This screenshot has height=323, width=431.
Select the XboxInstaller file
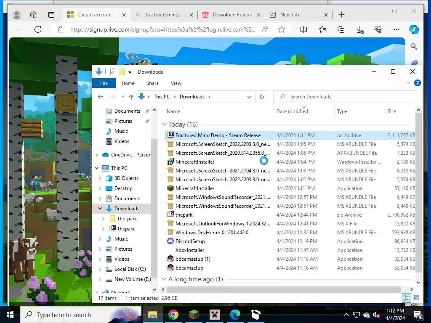290,250
